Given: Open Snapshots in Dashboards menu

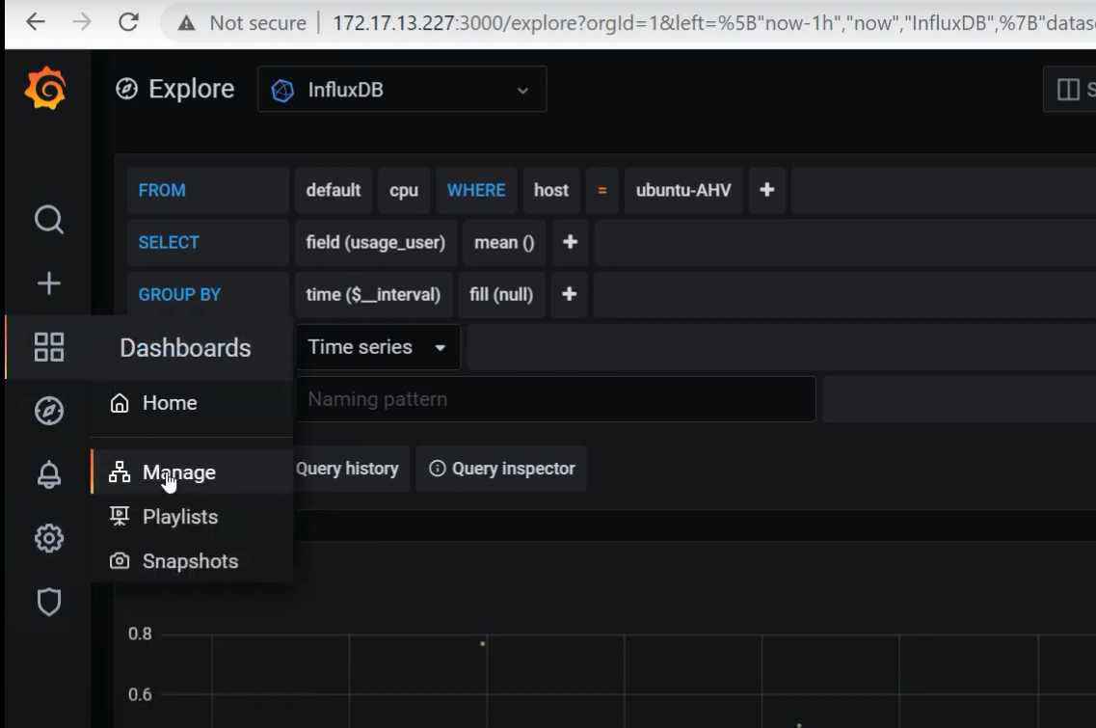Looking at the screenshot, I should click(x=190, y=561).
